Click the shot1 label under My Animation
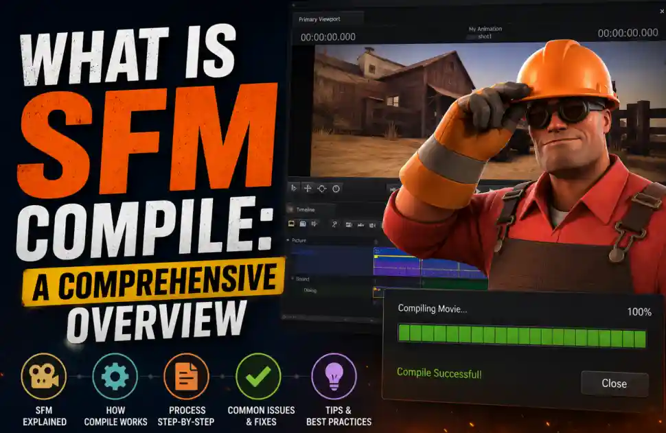This screenshot has height=433, width=666. (x=485, y=36)
